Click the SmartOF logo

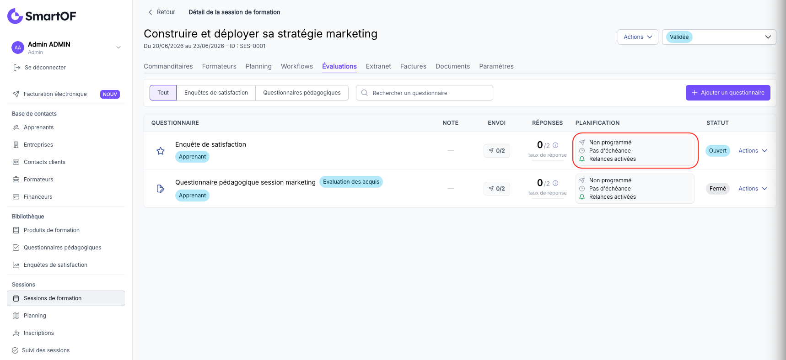point(42,16)
